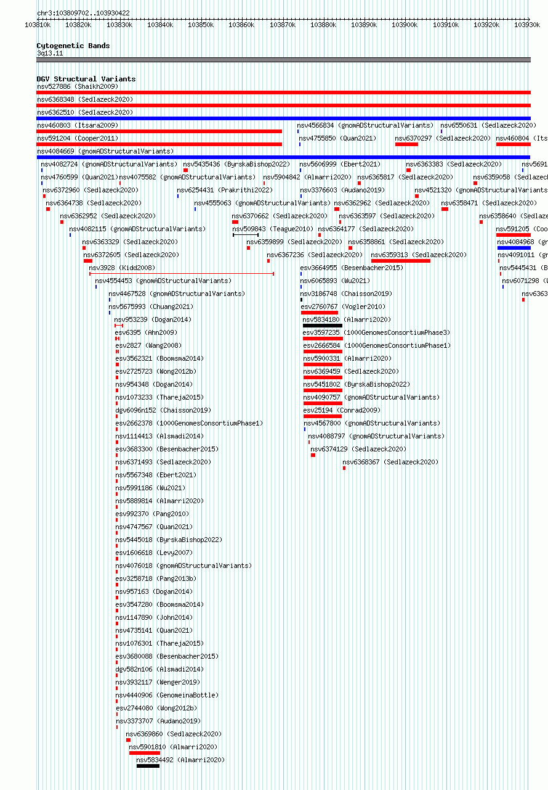Image resolution: width=548 pixels, height=790 pixels.
Task: Click nsv6368367 (Sedlazeck2020) label
Action: (390, 462)
